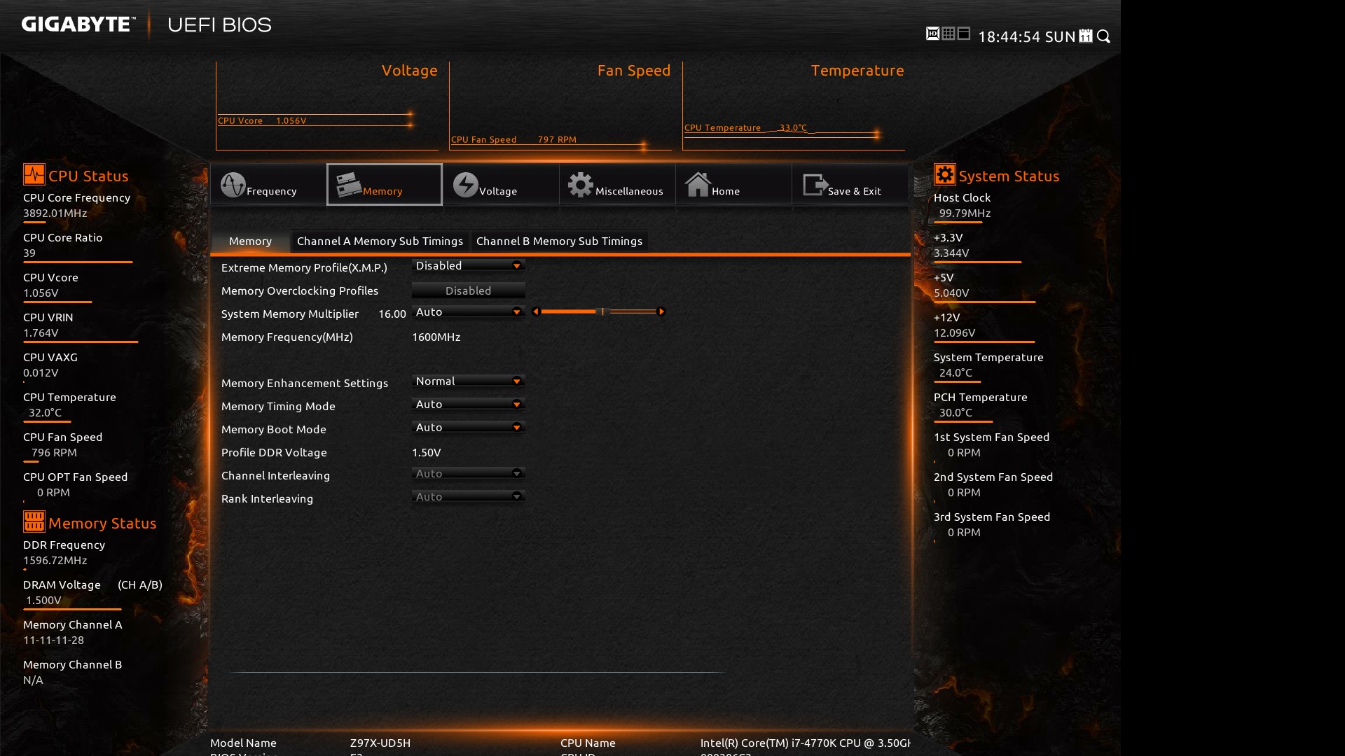The image size is (1345, 756).
Task: Open the calendar date icon
Action: pyautogui.click(x=1086, y=36)
